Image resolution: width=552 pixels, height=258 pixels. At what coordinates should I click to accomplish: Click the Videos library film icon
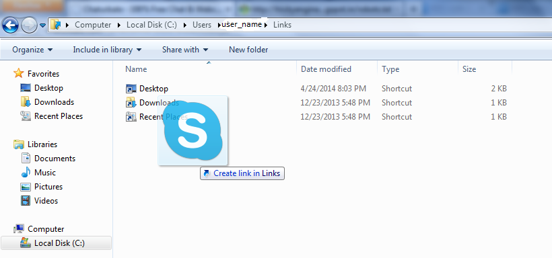(26, 201)
